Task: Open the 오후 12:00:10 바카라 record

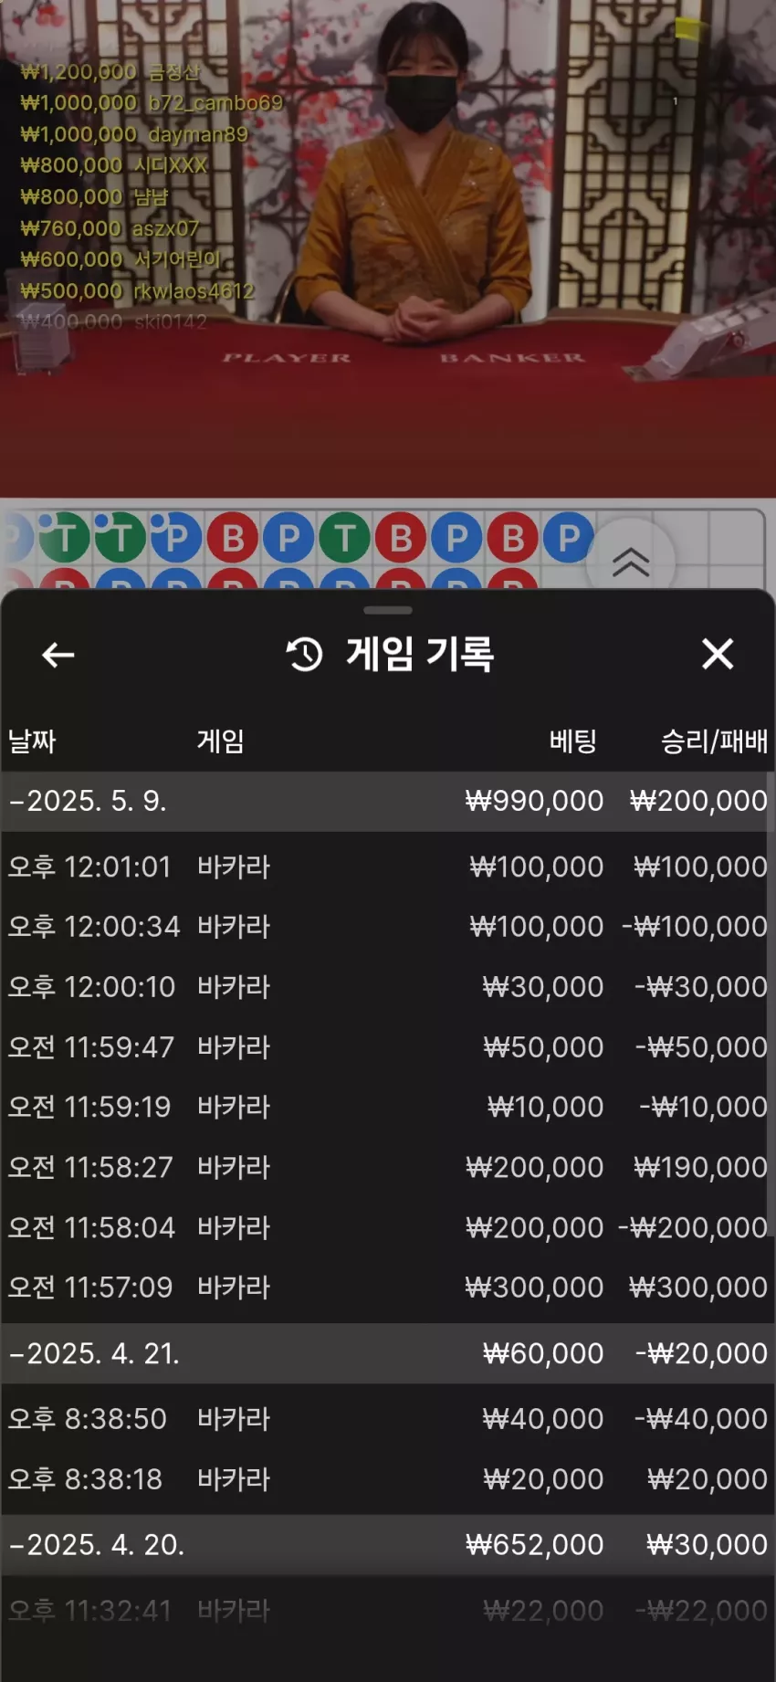Action: pos(388,986)
